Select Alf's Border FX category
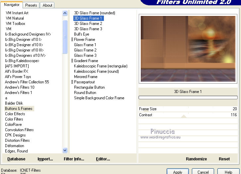The width and height of the screenshot is (241, 174). pos(17,71)
